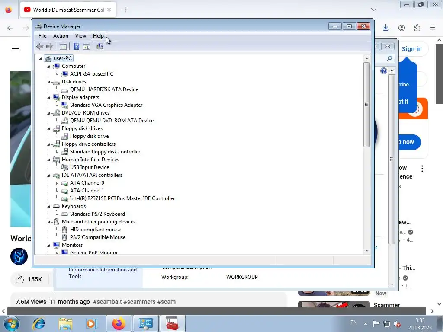Select QEMU QEMU DVD-ROM ATA Device
Image resolution: width=443 pixels, height=332 pixels.
(112, 121)
